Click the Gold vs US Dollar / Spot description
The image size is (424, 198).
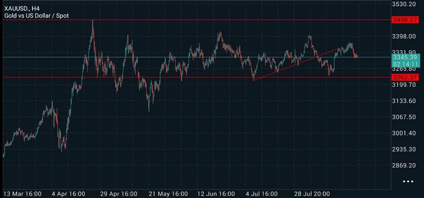(37, 16)
